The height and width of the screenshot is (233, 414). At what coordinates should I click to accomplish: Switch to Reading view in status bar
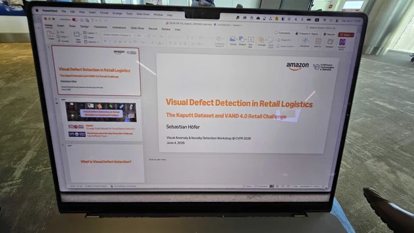[x=282, y=186]
